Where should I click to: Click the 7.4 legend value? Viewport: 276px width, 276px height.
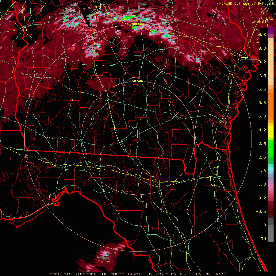coord(262,75)
